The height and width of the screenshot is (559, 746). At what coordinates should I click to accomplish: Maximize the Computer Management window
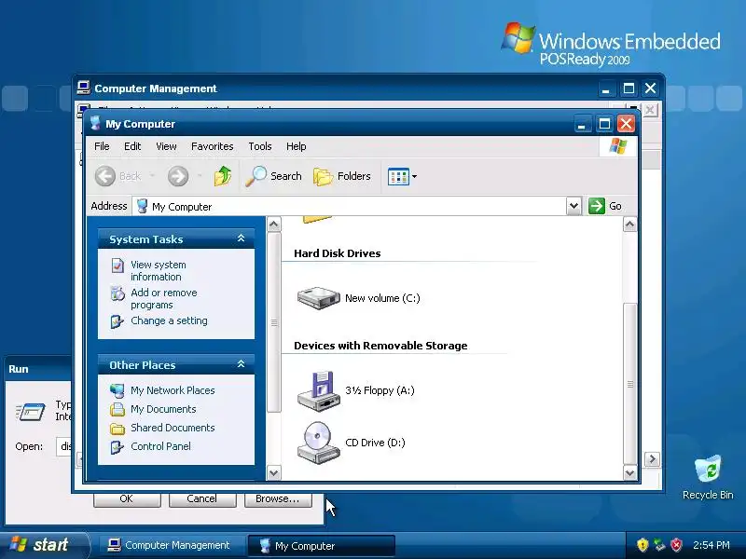pyautogui.click(x=629, y=89)
